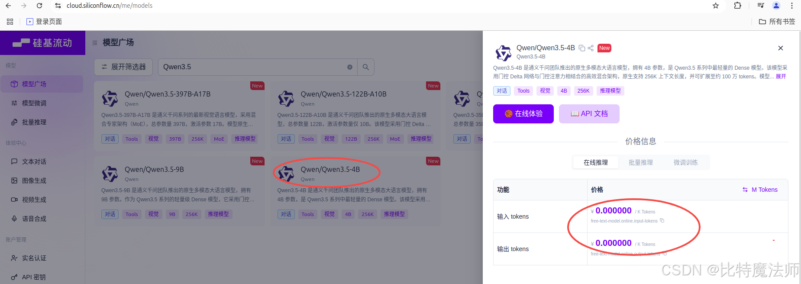Open the 所有书签 folder
Screen dimensions: 801x284
pos(777,22)
